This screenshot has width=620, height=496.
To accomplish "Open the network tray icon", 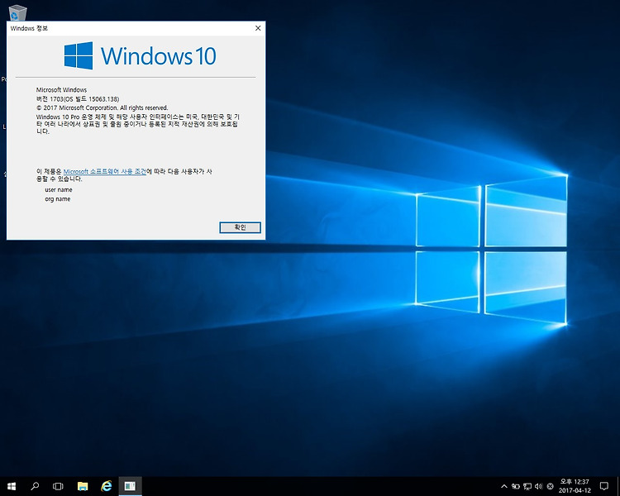I will pos(527,486).
